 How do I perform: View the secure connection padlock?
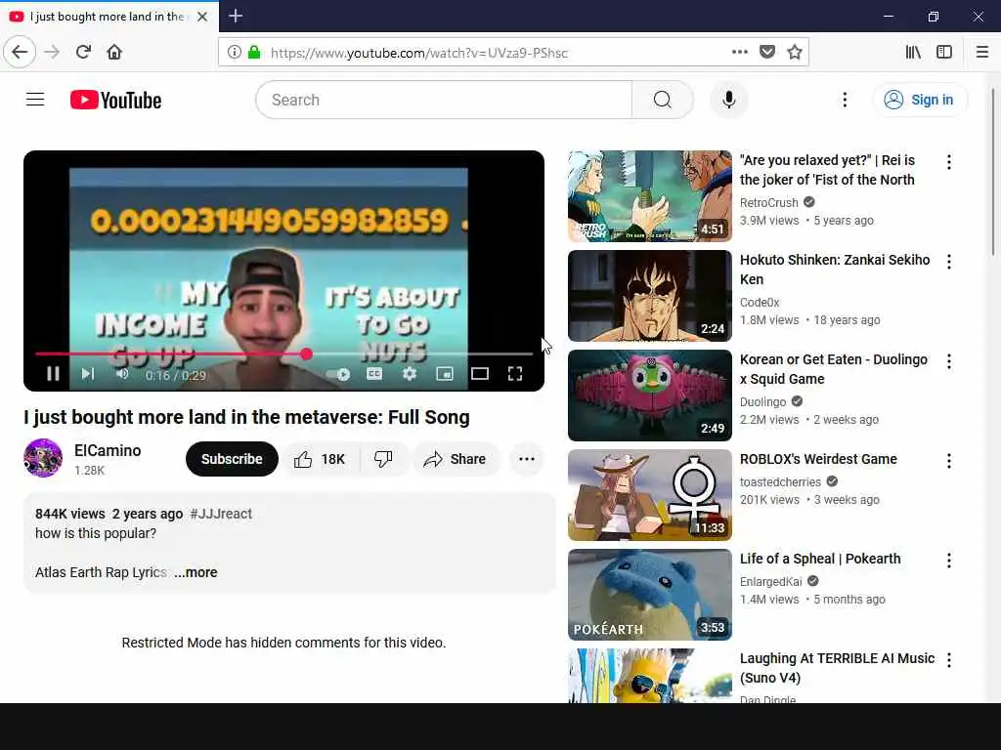[x=254, y=52]
